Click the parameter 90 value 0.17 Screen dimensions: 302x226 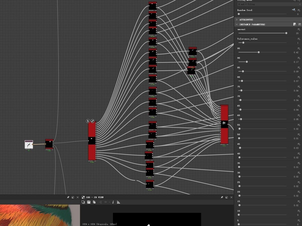click(x=296, y=62)
